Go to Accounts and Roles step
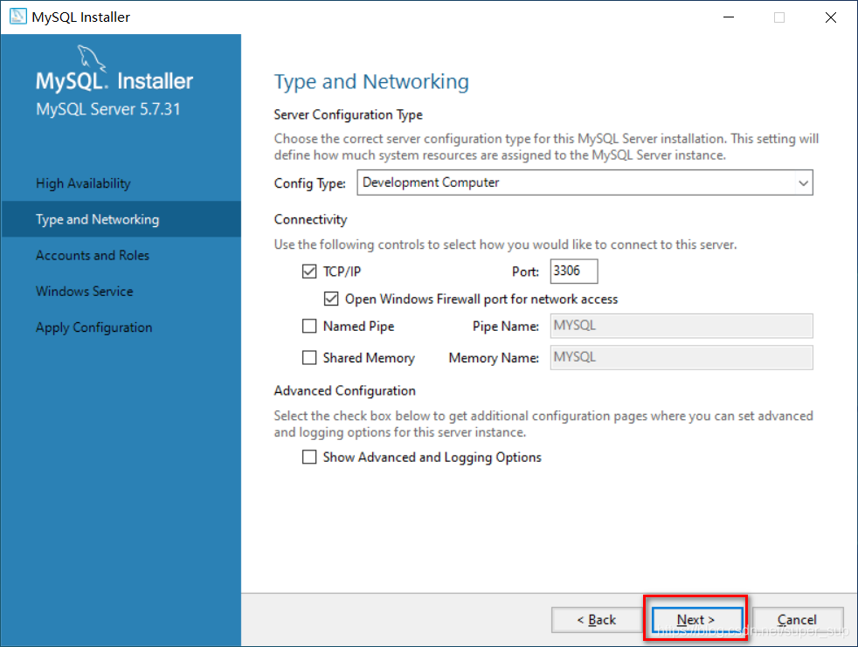Screen dimensions: 858x647 pos(121,256)
